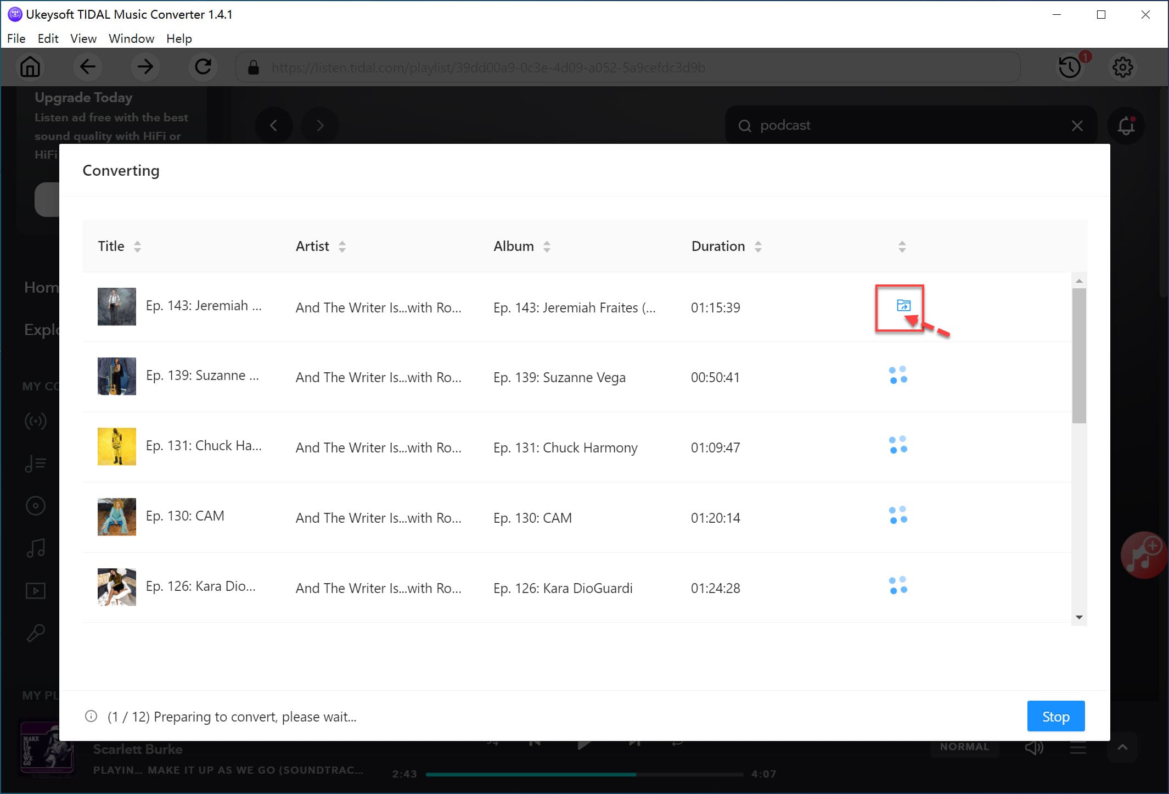Open the videos section in the sidebar
The width and height of the screenshot is (1169, 794).
coord(35,591)
